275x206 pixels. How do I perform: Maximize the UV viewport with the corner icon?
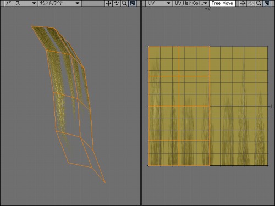pyautogui.click(x=267, y=3)
